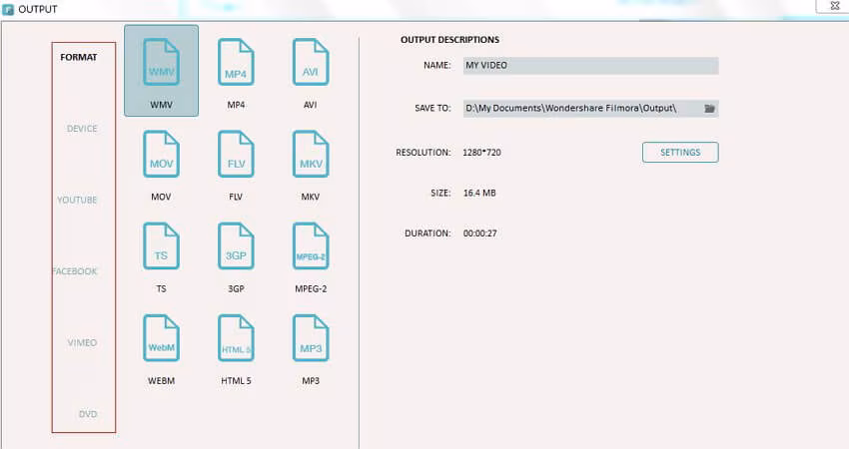
Task: Open the resolution SETTINGS button
Action: click(x=680, y=152)
